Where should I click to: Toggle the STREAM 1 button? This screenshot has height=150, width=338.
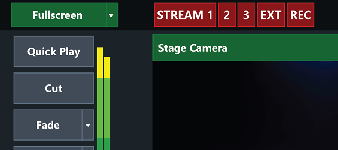pos(185,15)
